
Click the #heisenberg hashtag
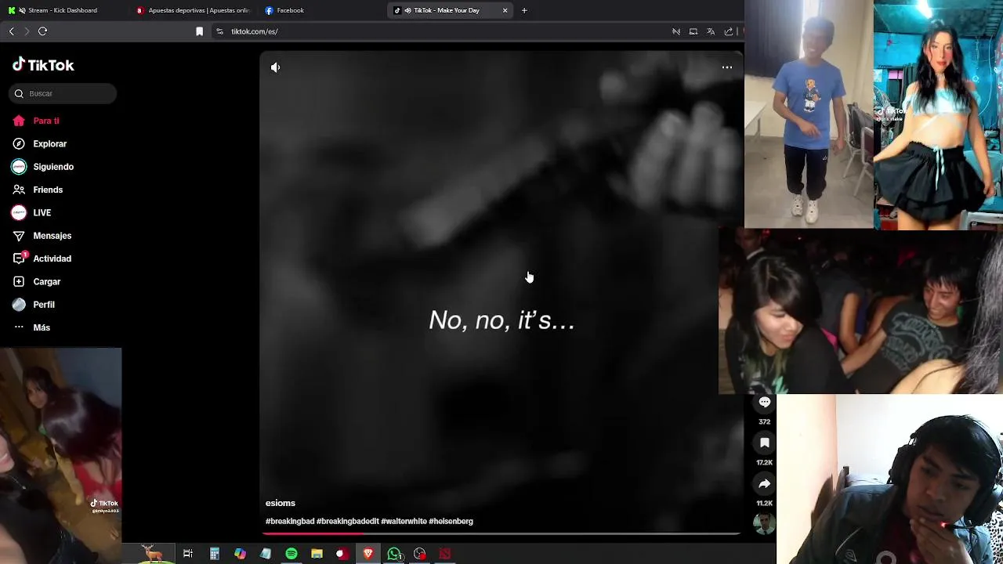point(451,521)
